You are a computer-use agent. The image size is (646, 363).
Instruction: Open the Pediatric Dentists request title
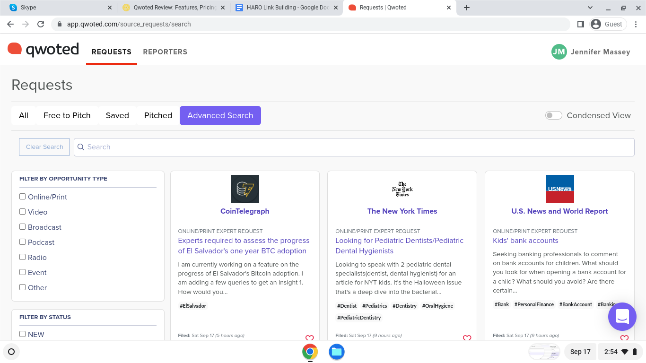tap(400, 246)
